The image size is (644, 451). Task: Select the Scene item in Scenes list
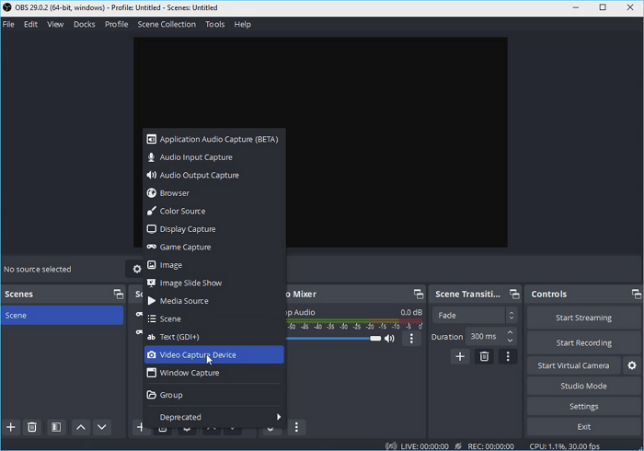tap(62, 316)
